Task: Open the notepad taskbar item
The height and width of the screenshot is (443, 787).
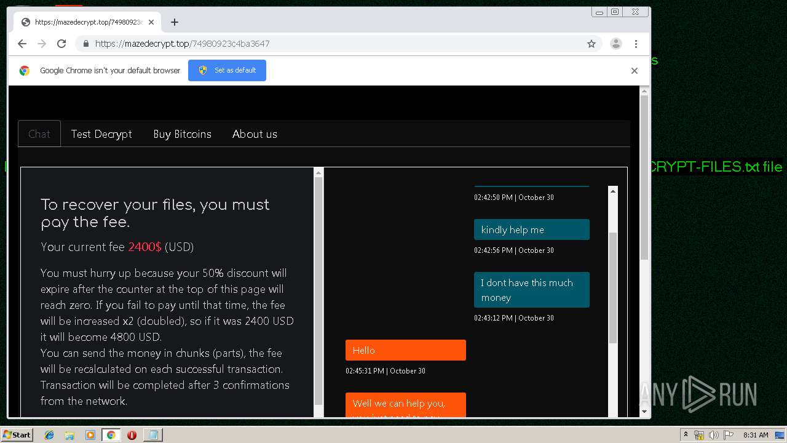Action: [152, 435]
